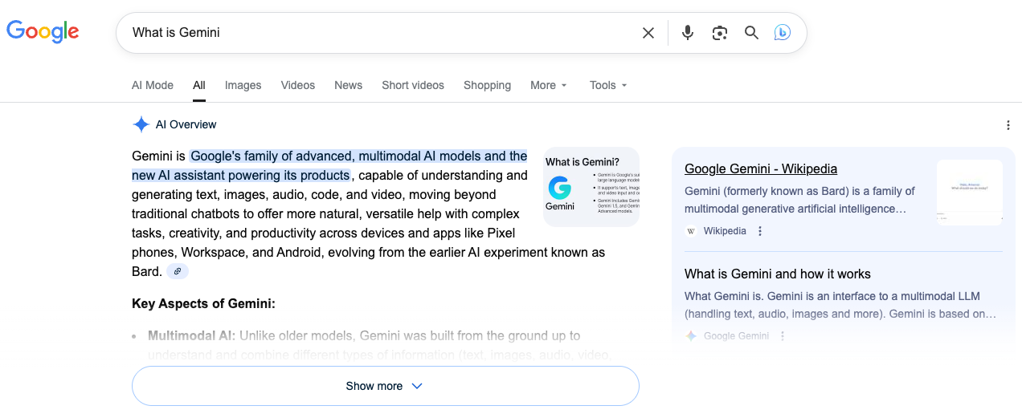Open AI Overview three-dot options menu
The image size is (1022, 418).
(x=1008, y=125)
